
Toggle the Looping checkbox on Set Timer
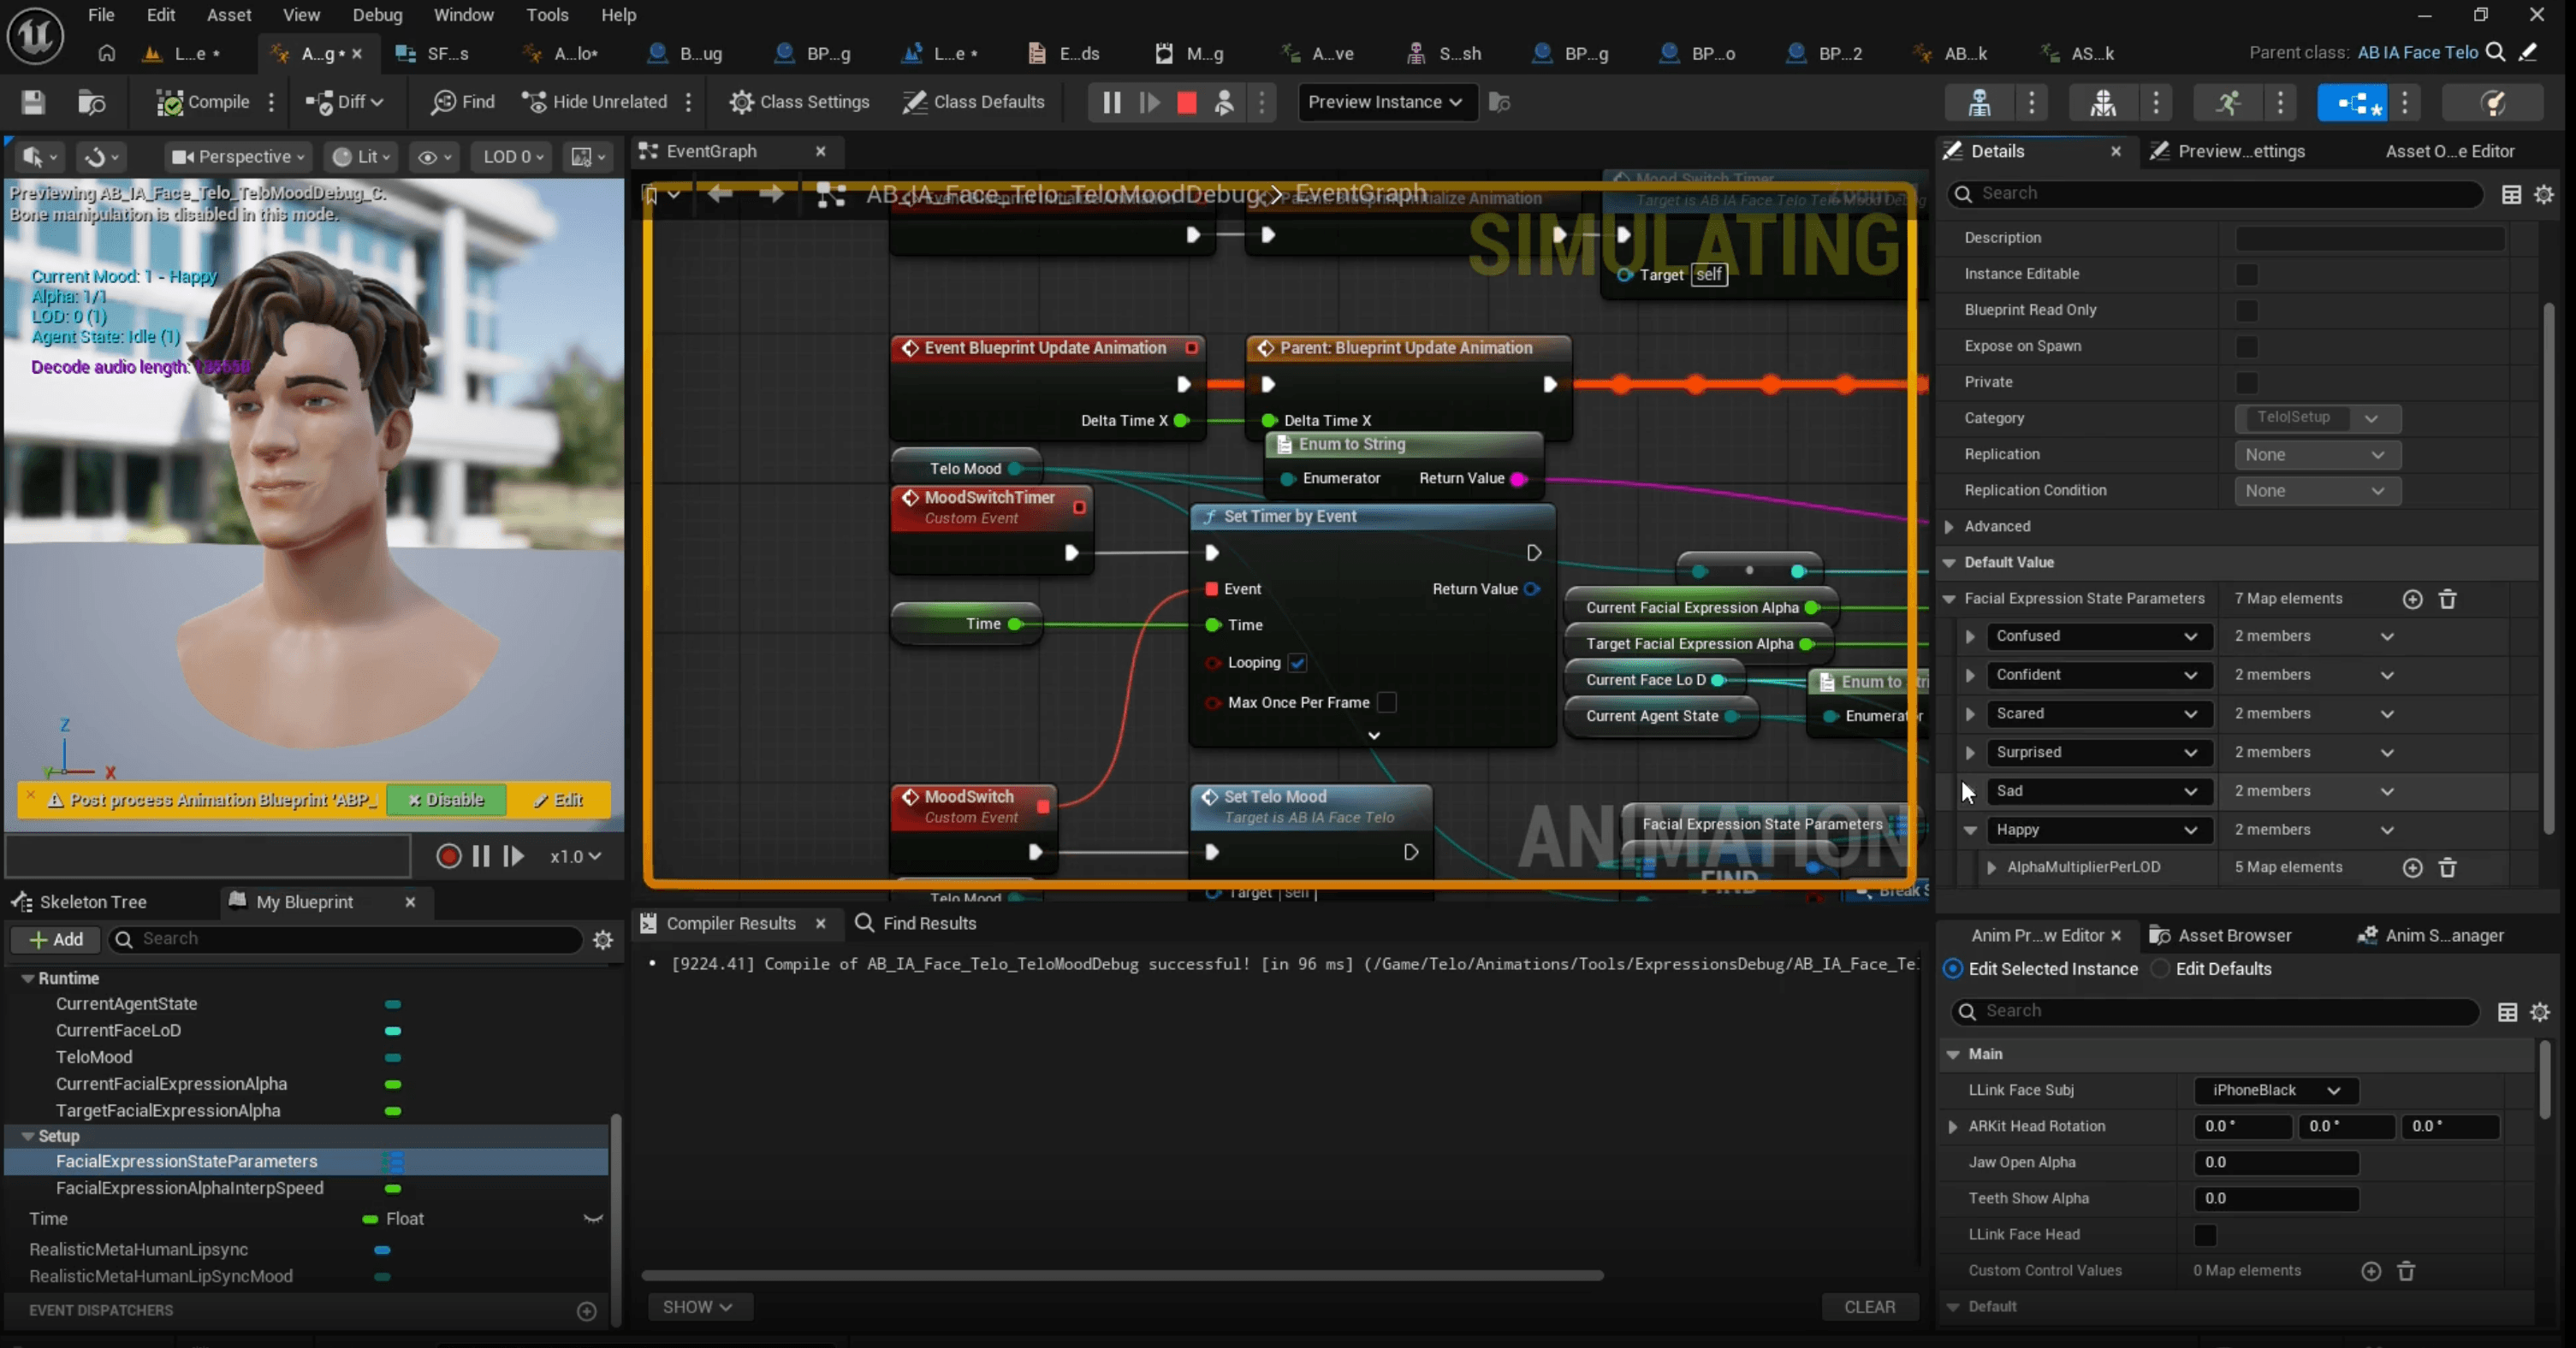[x=1297, y=663]
